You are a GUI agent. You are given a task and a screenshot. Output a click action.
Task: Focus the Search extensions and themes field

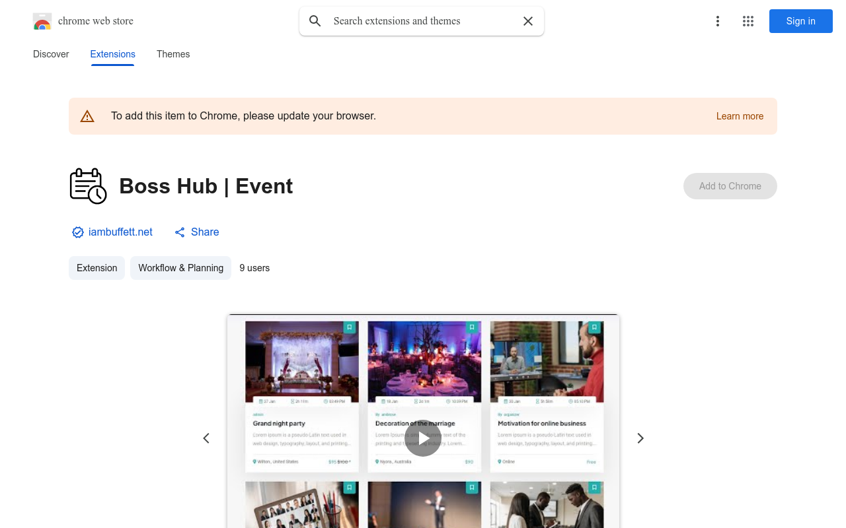[422, 21]
